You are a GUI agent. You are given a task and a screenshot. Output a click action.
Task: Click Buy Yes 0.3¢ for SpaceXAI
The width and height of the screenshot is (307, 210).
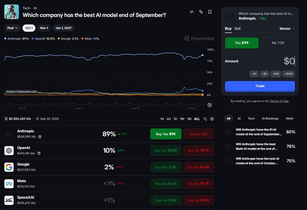click(166, 200)
